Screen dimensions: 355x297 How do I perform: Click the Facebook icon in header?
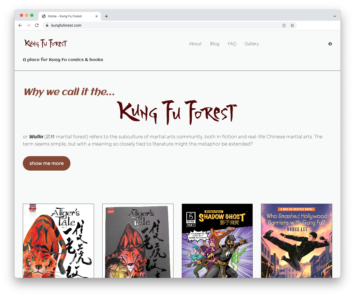point(330,44)
